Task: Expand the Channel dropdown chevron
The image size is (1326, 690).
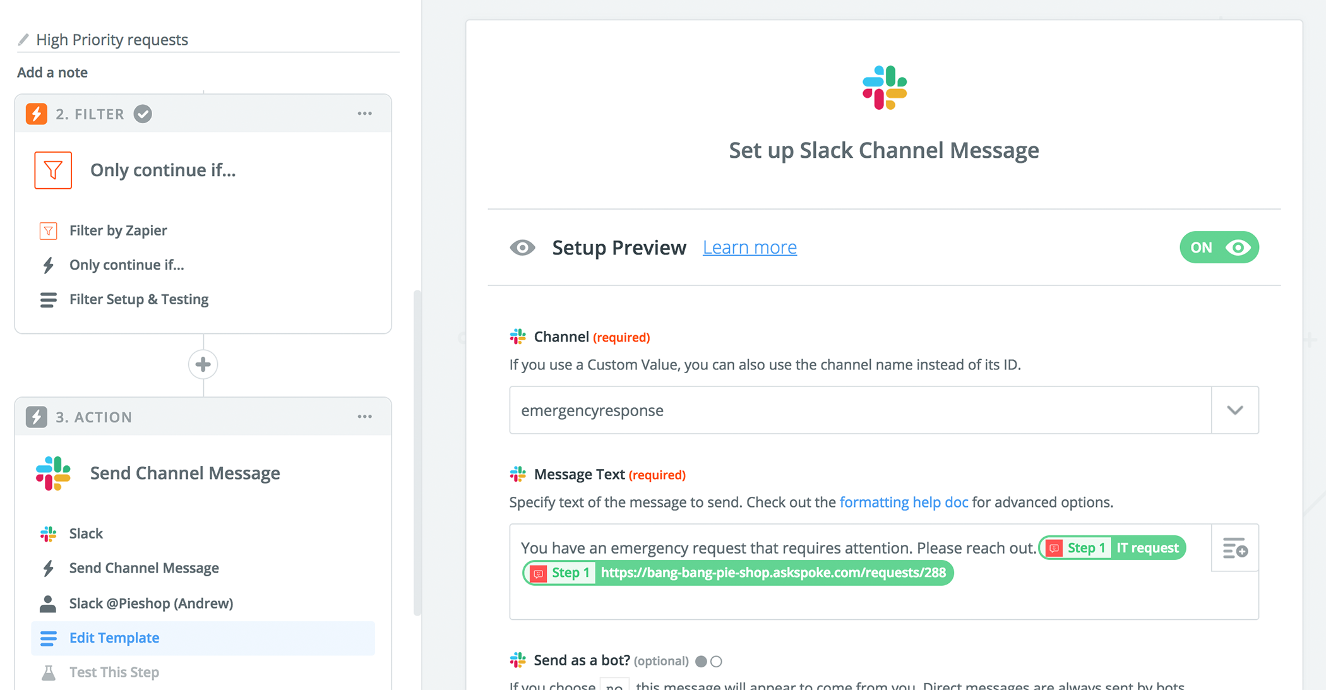Action: tap(1235, 410)
